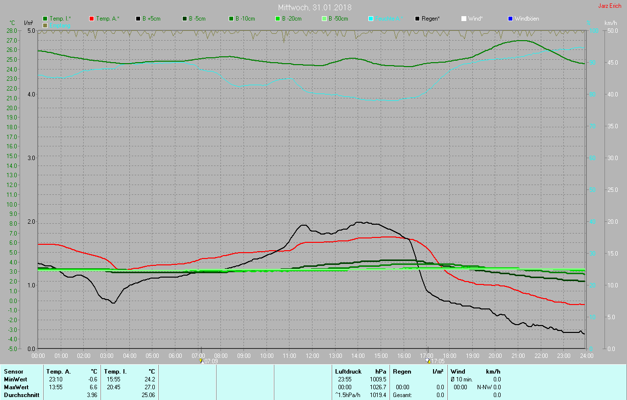Toggle the B -10cm series label
The image size is (627, 400).
pos(245,19)
